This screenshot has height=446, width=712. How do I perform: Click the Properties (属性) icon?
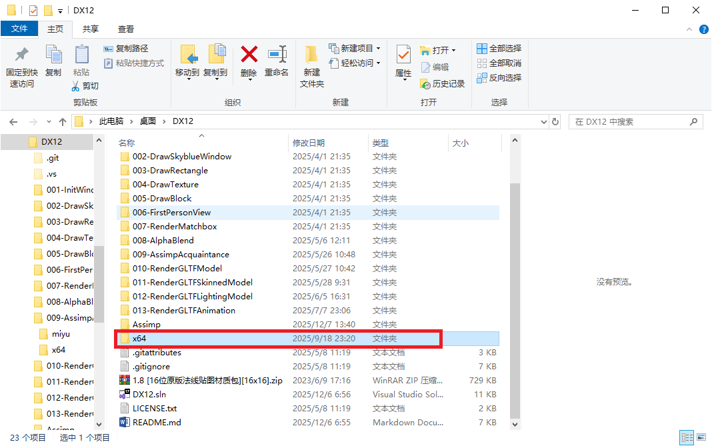coord(403,55)
